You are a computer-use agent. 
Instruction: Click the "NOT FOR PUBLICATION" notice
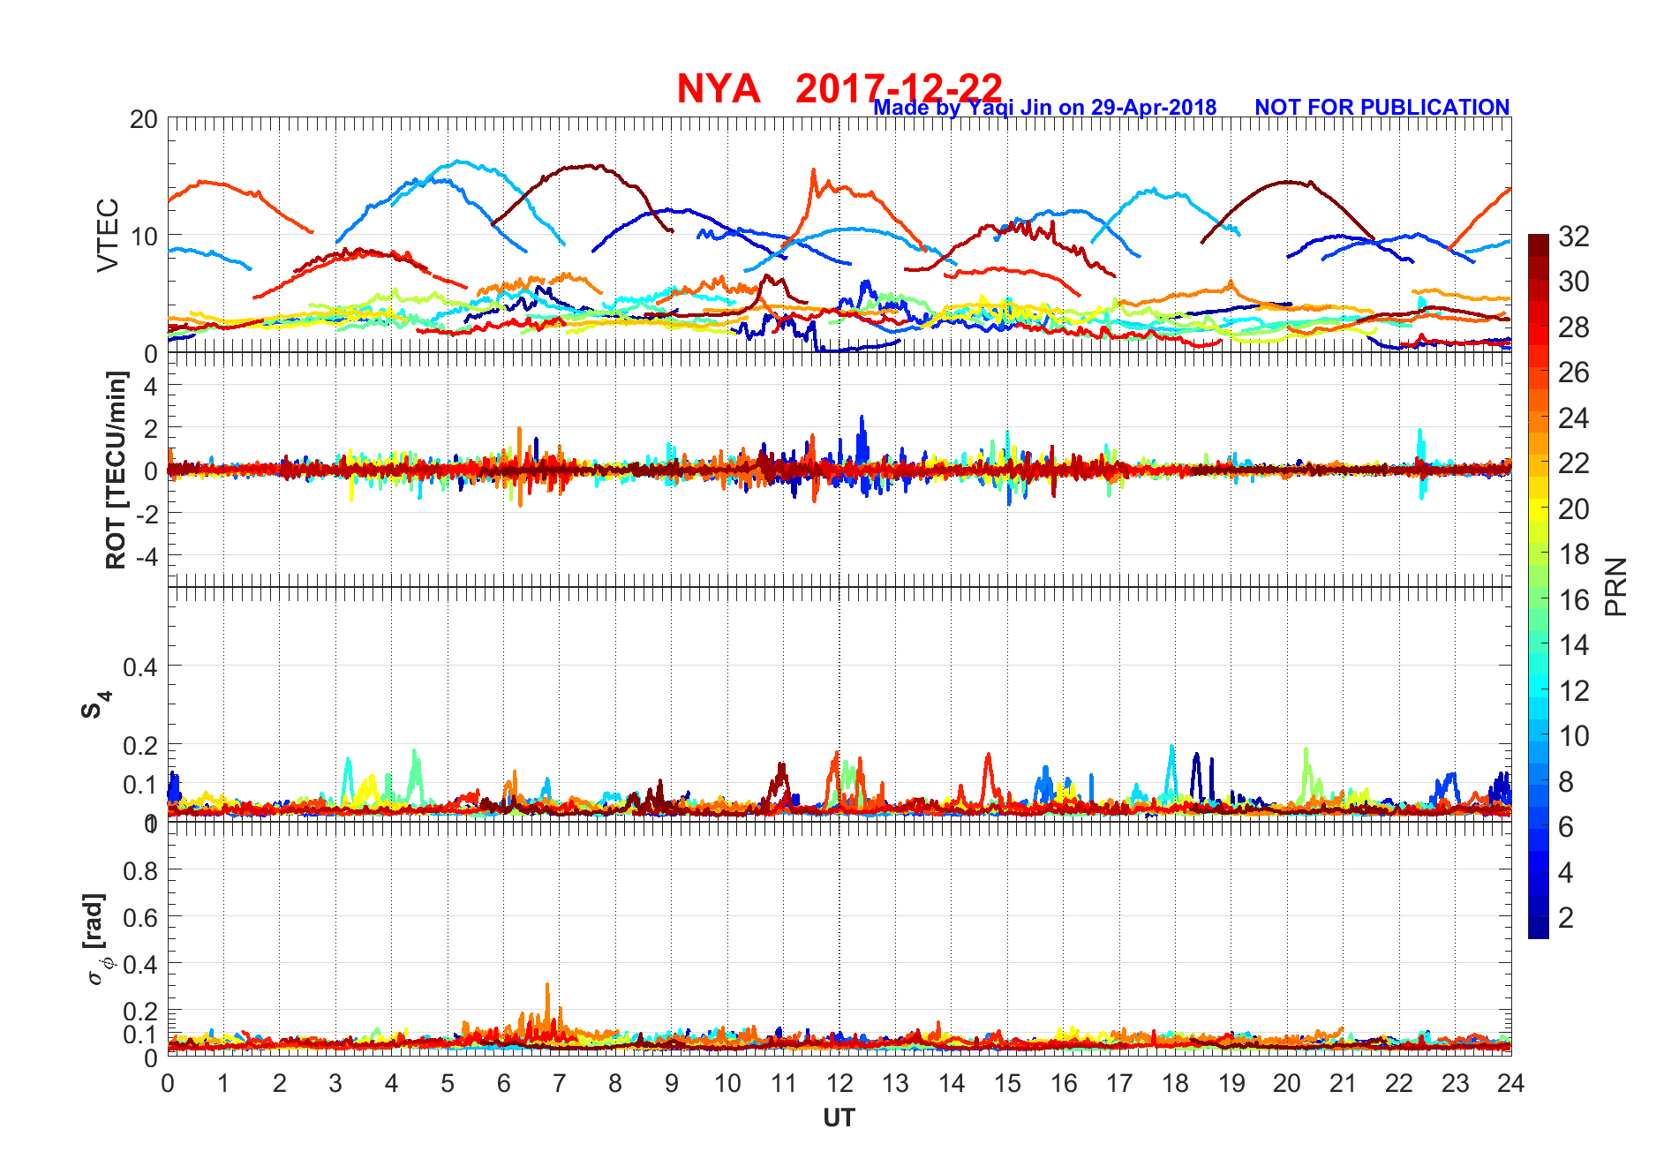[1382, 108]
